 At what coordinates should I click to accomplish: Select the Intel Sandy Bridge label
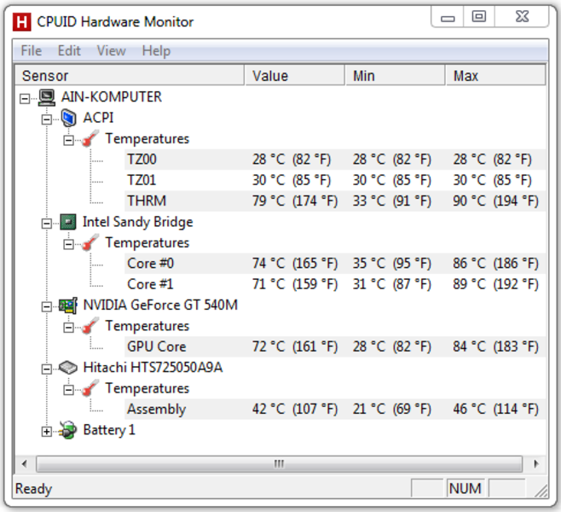[x=138, y=223]
